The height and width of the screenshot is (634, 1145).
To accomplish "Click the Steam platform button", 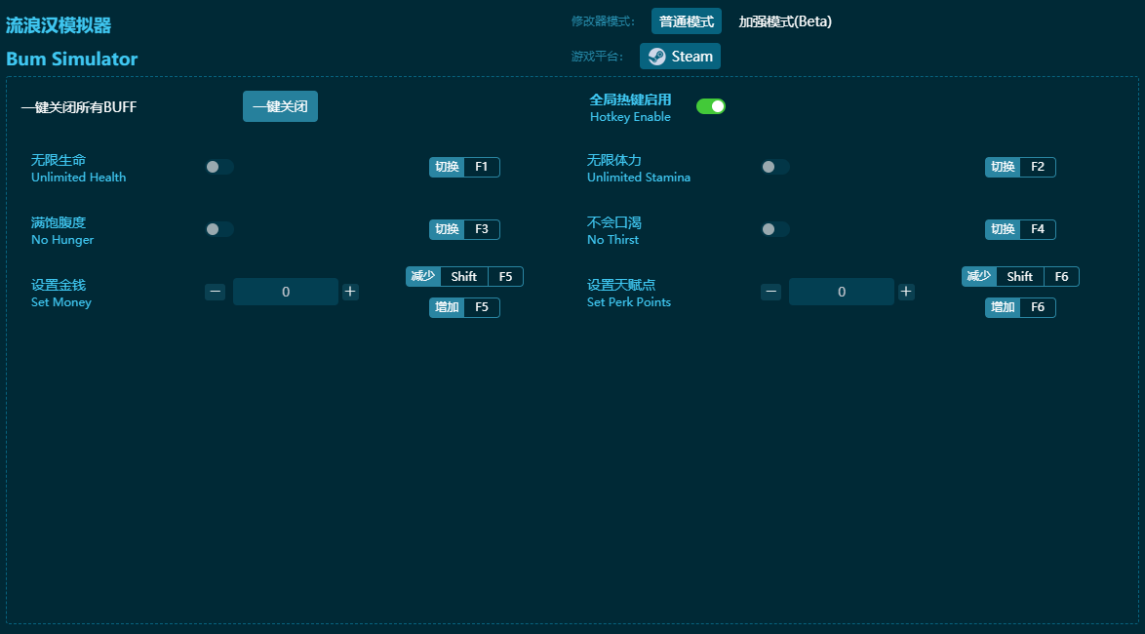I will pyautogui.click(x=680, y=57).
